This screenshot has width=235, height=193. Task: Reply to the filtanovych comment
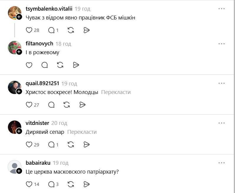(x=45, y=65)
